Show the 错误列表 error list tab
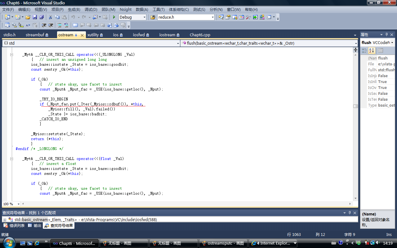Viewport: 397px width, 248px height. click(14, 226)
